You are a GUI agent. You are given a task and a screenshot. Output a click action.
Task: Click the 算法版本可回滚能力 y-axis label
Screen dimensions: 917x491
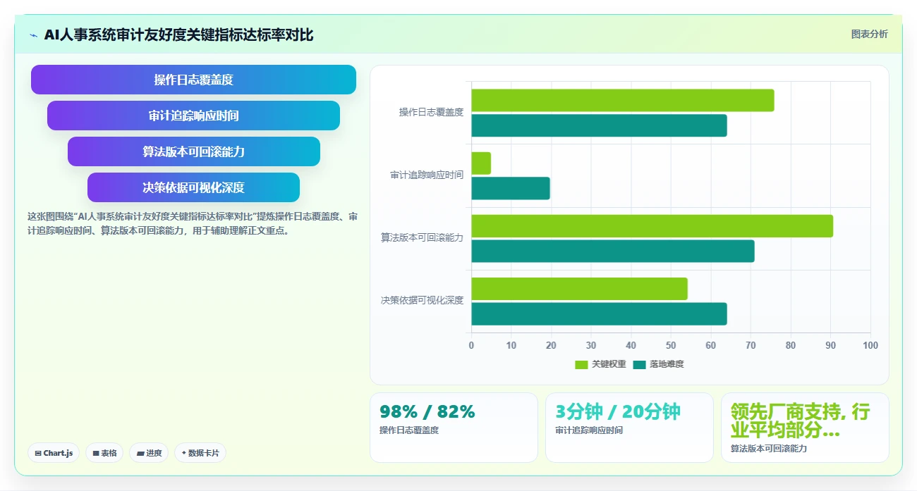click(x=423, y=238)
